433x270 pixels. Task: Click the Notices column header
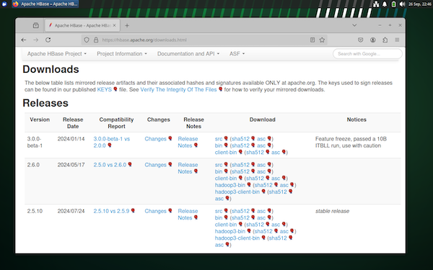357,120
